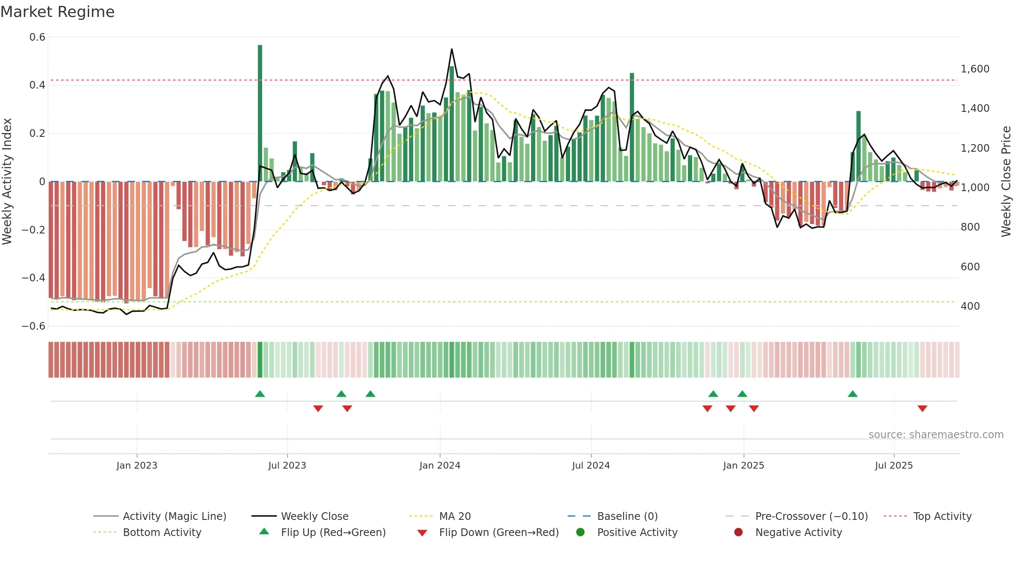This screenshot has height=572, width=1018.
Task: Click the Jul 2024 x-axis label
Action: pyautogui.click(x=591, y=465)
